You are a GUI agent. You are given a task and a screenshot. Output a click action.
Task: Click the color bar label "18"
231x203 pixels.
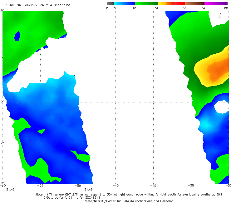134,8
